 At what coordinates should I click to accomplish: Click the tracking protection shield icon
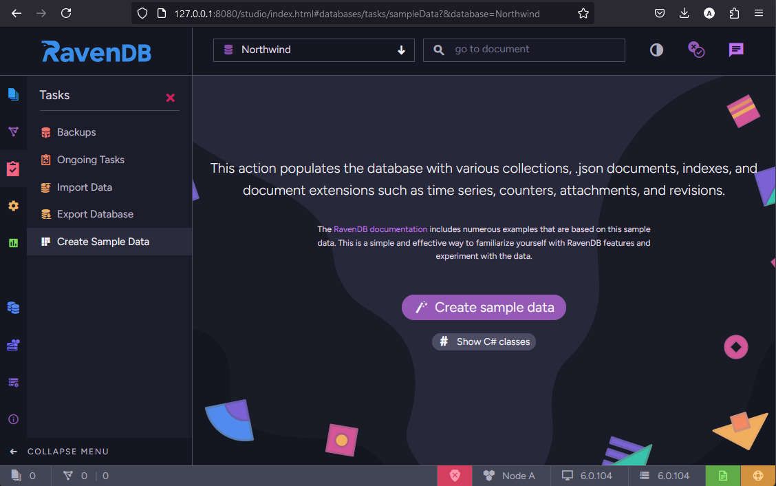142,13
